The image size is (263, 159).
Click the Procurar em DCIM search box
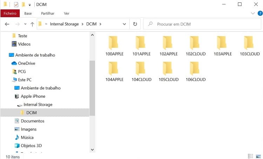pos(202,24)
